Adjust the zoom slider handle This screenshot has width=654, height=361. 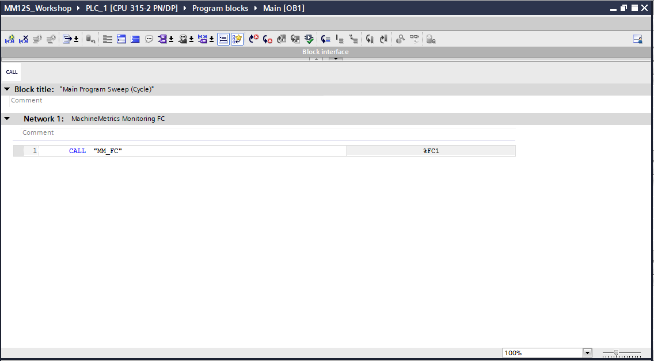click(616, 353)
